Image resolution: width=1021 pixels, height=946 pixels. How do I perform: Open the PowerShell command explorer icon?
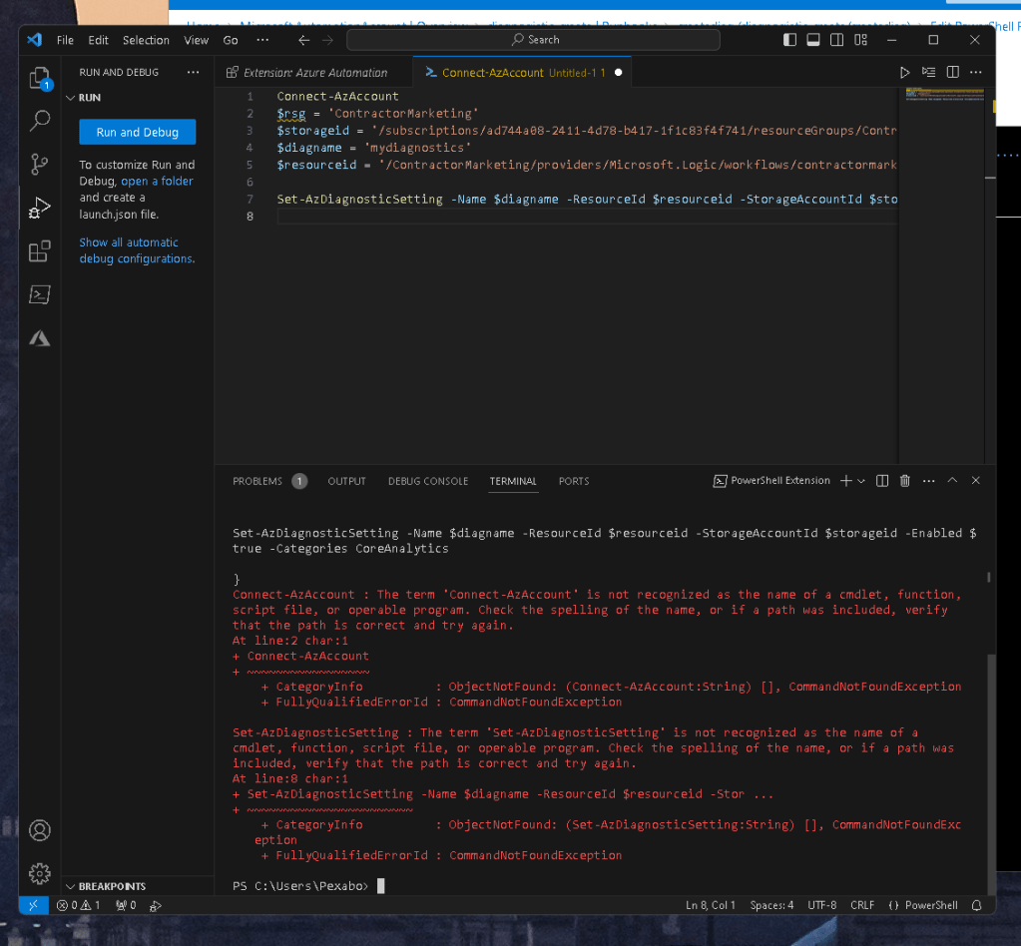[x=40, y=294]
